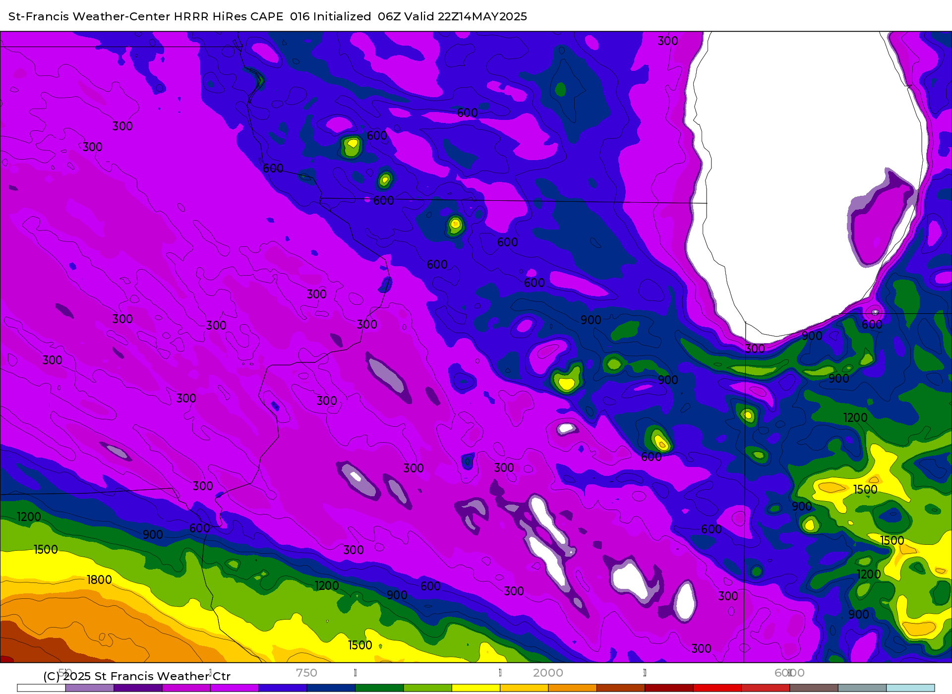Choose the rust brown legend swatch
The width and height of the screenshot is (952, 694).
pos(621,688)
